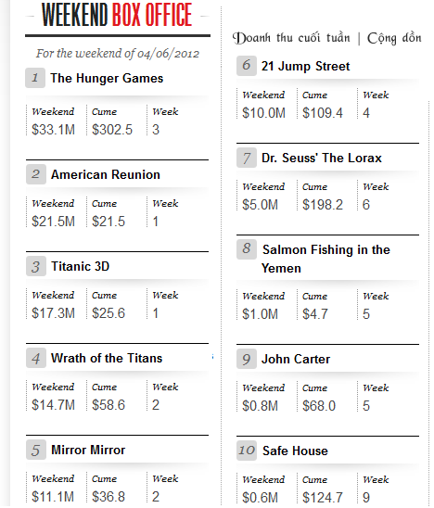Click the rank 3 badge beside Titanic 3D

coord(35,266)
